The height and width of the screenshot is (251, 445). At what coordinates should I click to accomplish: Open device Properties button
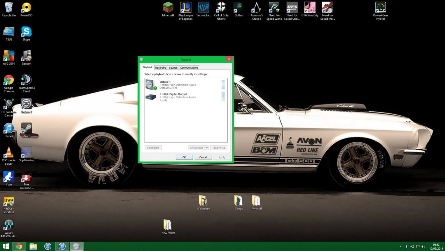pyautogui.click(x=219, y=148)
